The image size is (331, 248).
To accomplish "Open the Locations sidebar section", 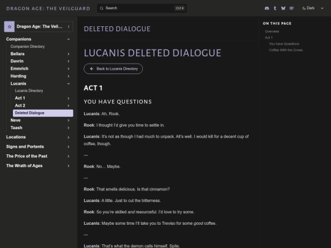I will [x=16, y=137].
